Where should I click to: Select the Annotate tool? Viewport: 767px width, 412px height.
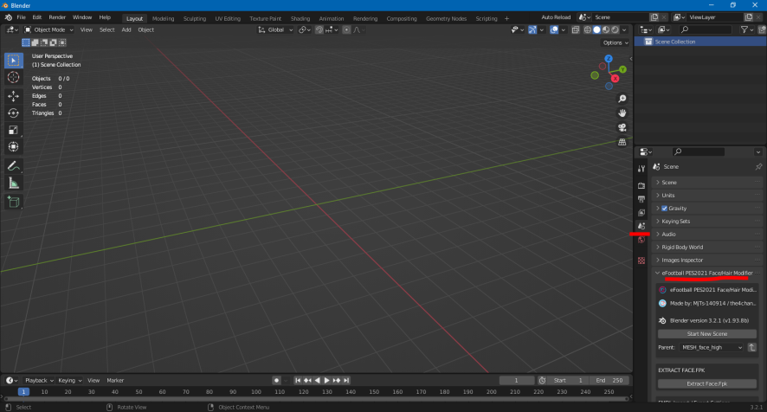tap(14, 166)
